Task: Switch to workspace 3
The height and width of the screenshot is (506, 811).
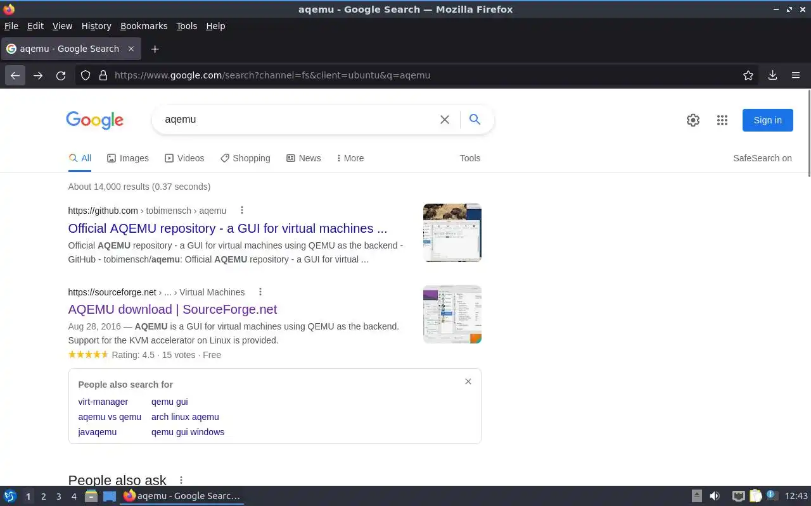Action: (x=58, y=497)
